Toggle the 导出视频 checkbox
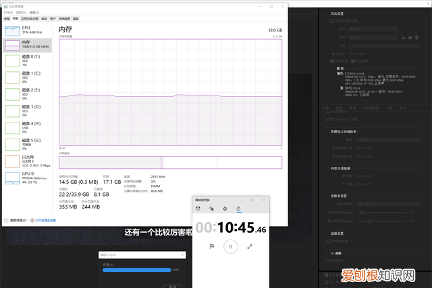This screenshot has width=432, height=288. click(332, 61)
